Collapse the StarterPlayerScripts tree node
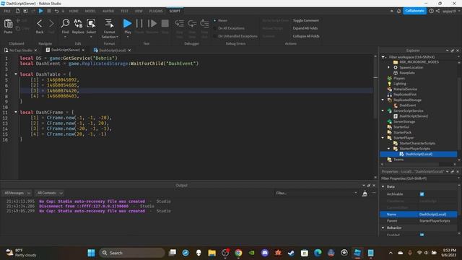This screenshot has width=462, height=260. tap(388, 149)
